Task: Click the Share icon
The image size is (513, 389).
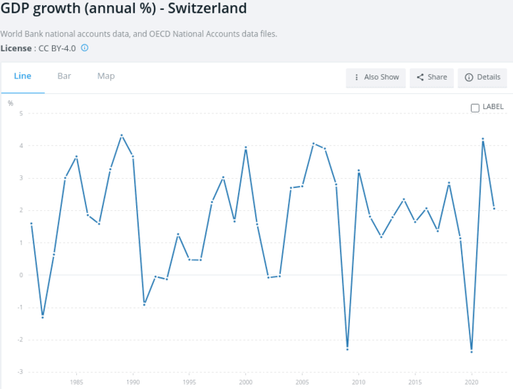Action: [420, 77]
